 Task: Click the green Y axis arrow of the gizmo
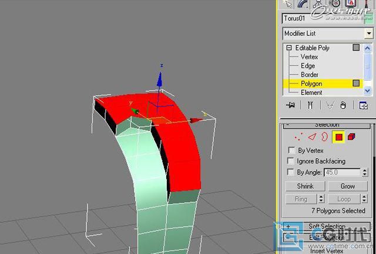point(135,111)
